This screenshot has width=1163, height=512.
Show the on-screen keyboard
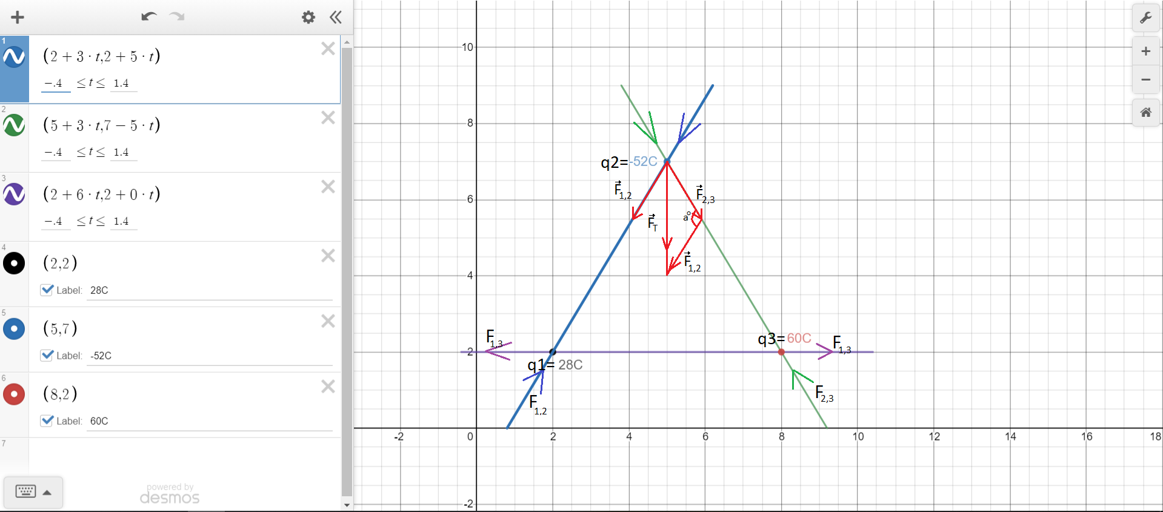pos(25,491)
